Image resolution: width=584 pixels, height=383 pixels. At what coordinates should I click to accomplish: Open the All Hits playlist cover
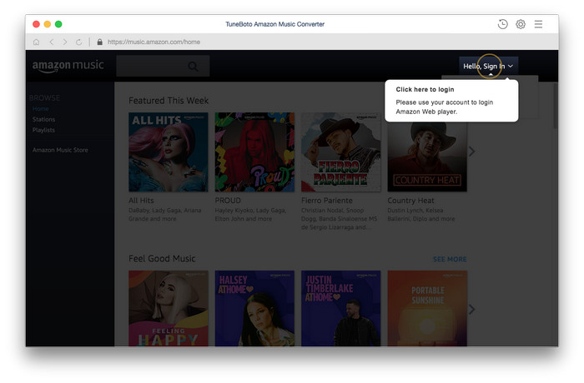[169, 152]
